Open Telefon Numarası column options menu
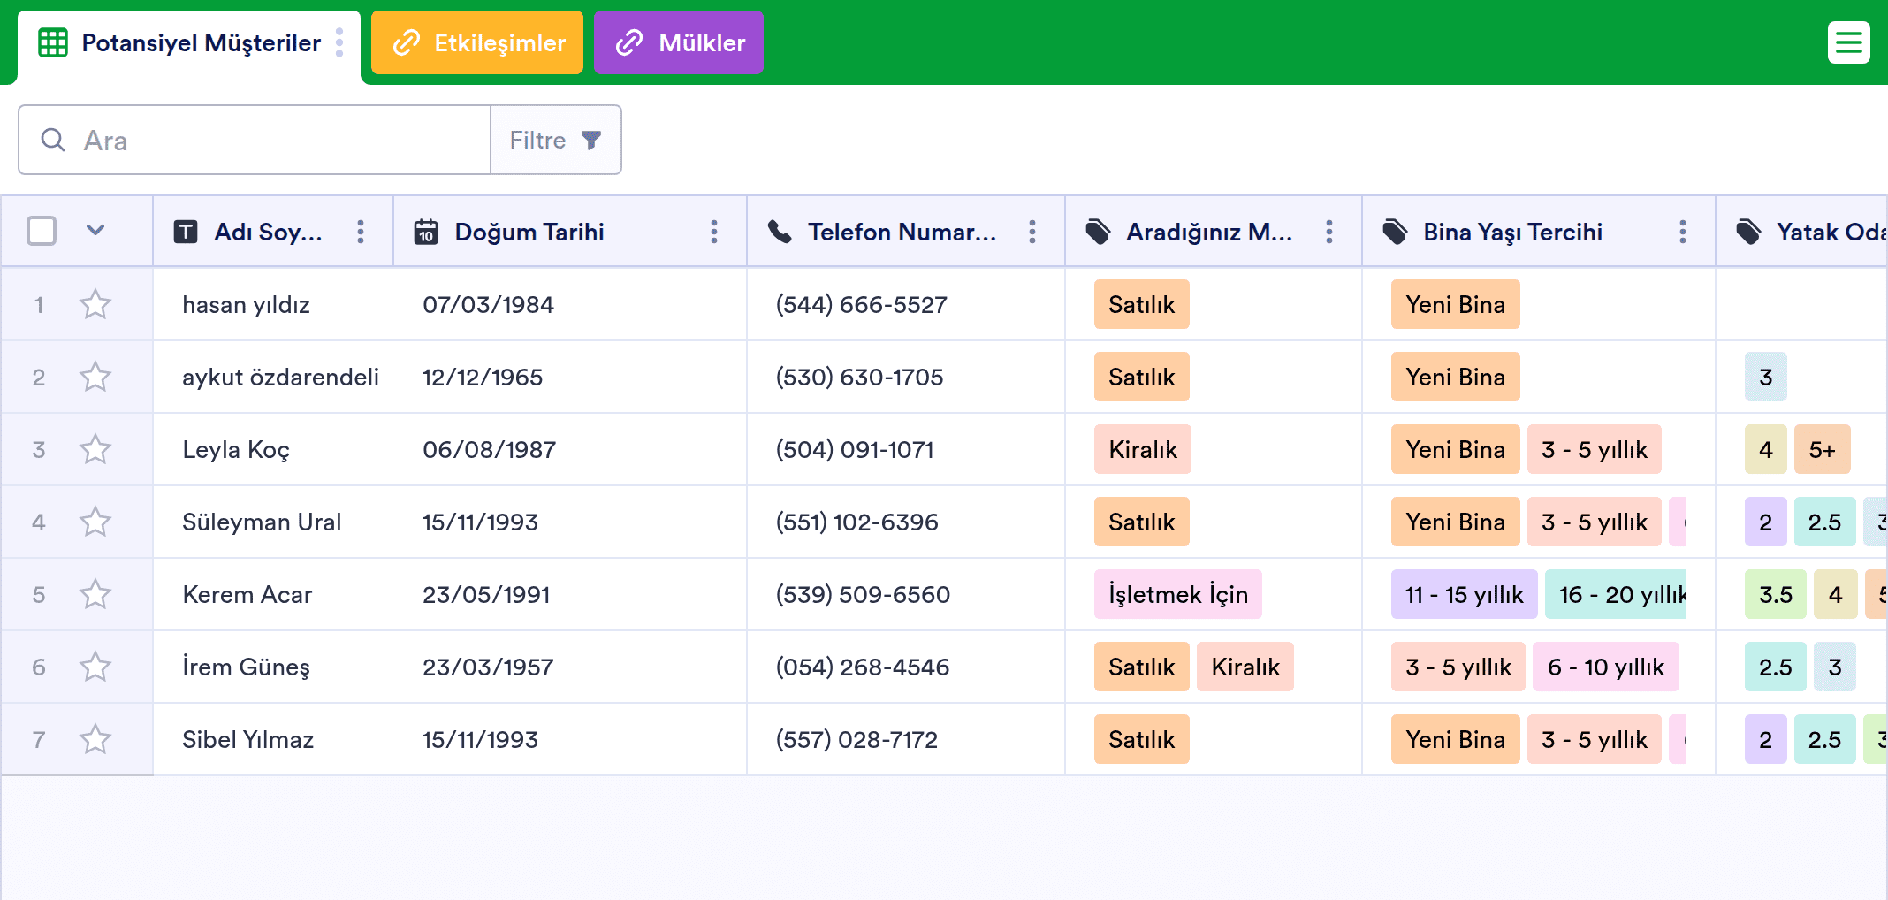 point(1032,232)
